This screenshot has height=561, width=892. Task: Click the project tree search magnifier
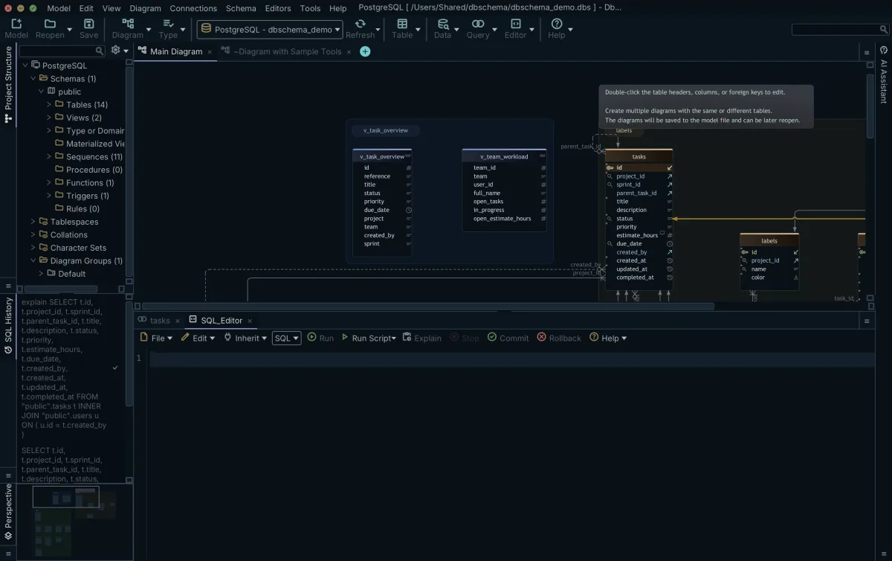click(x=100, y=51)
